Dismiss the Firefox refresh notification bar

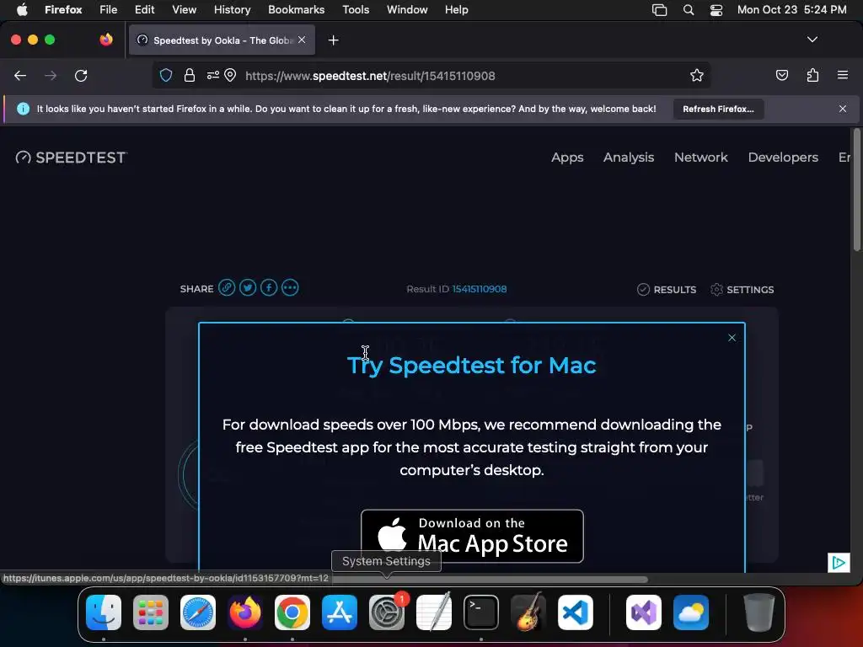tap(843, 109)
